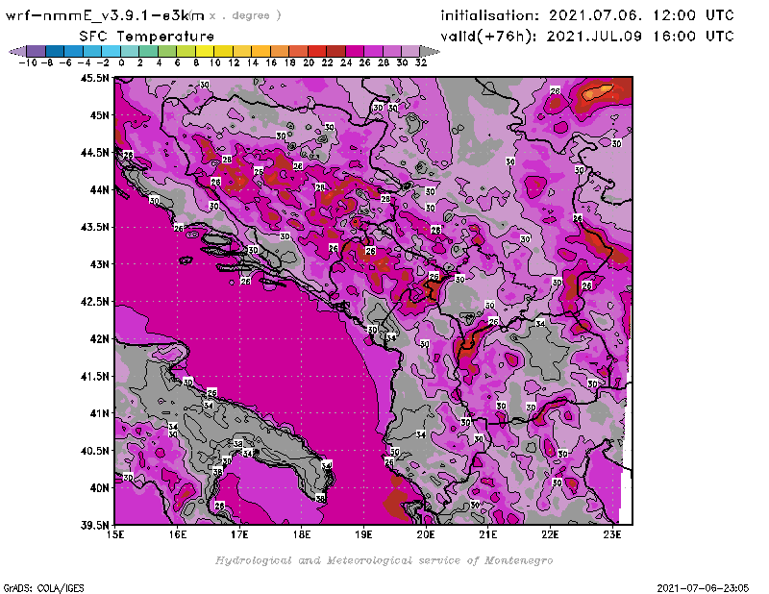Screen dimensions: 769x594
Task: Click the 19E longitude label
Action: [x=364, y=534]
